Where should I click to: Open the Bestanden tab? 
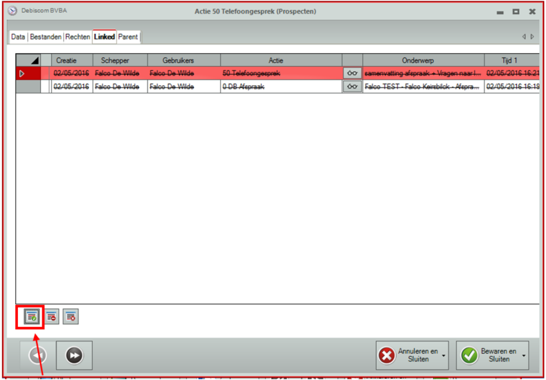(46, 37)
